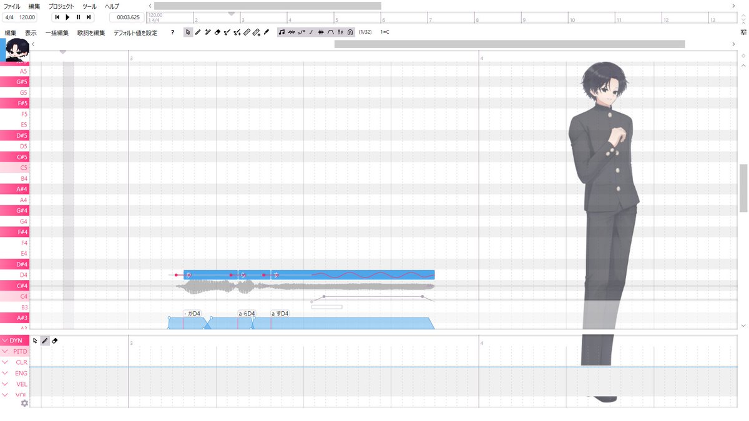Open the ツール menu
The width and height of the screenshot is (749, 421).
89,6
